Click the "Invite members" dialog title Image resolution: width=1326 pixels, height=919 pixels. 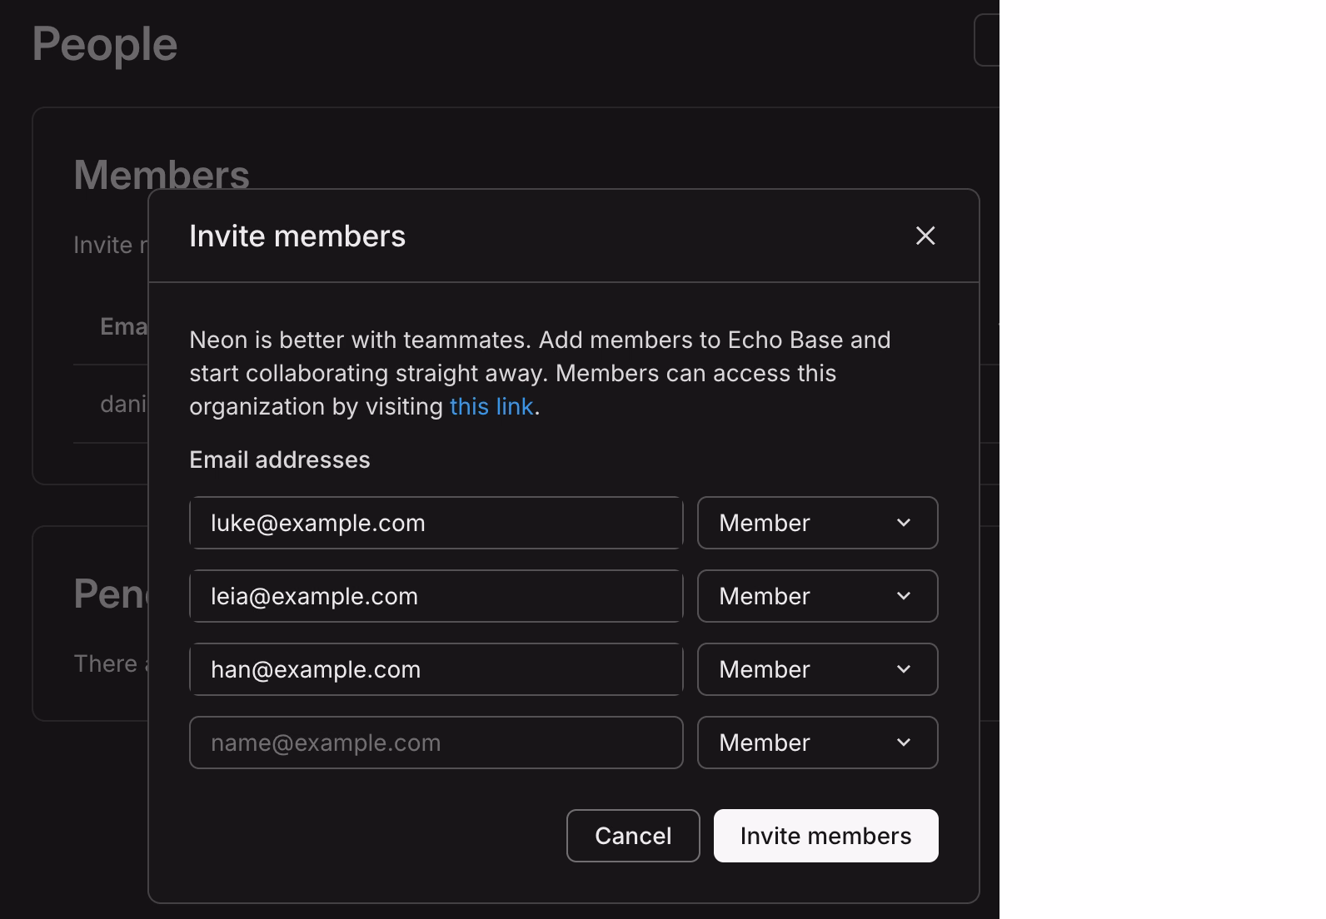click(297, 236)
